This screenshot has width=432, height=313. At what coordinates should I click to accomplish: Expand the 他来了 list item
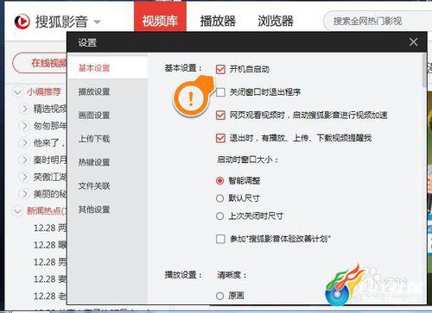[24, 142]
